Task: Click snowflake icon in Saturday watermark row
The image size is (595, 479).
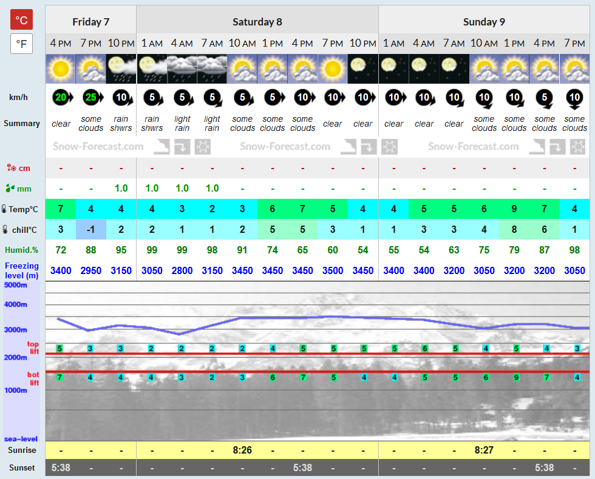Action: pos(389,147)
